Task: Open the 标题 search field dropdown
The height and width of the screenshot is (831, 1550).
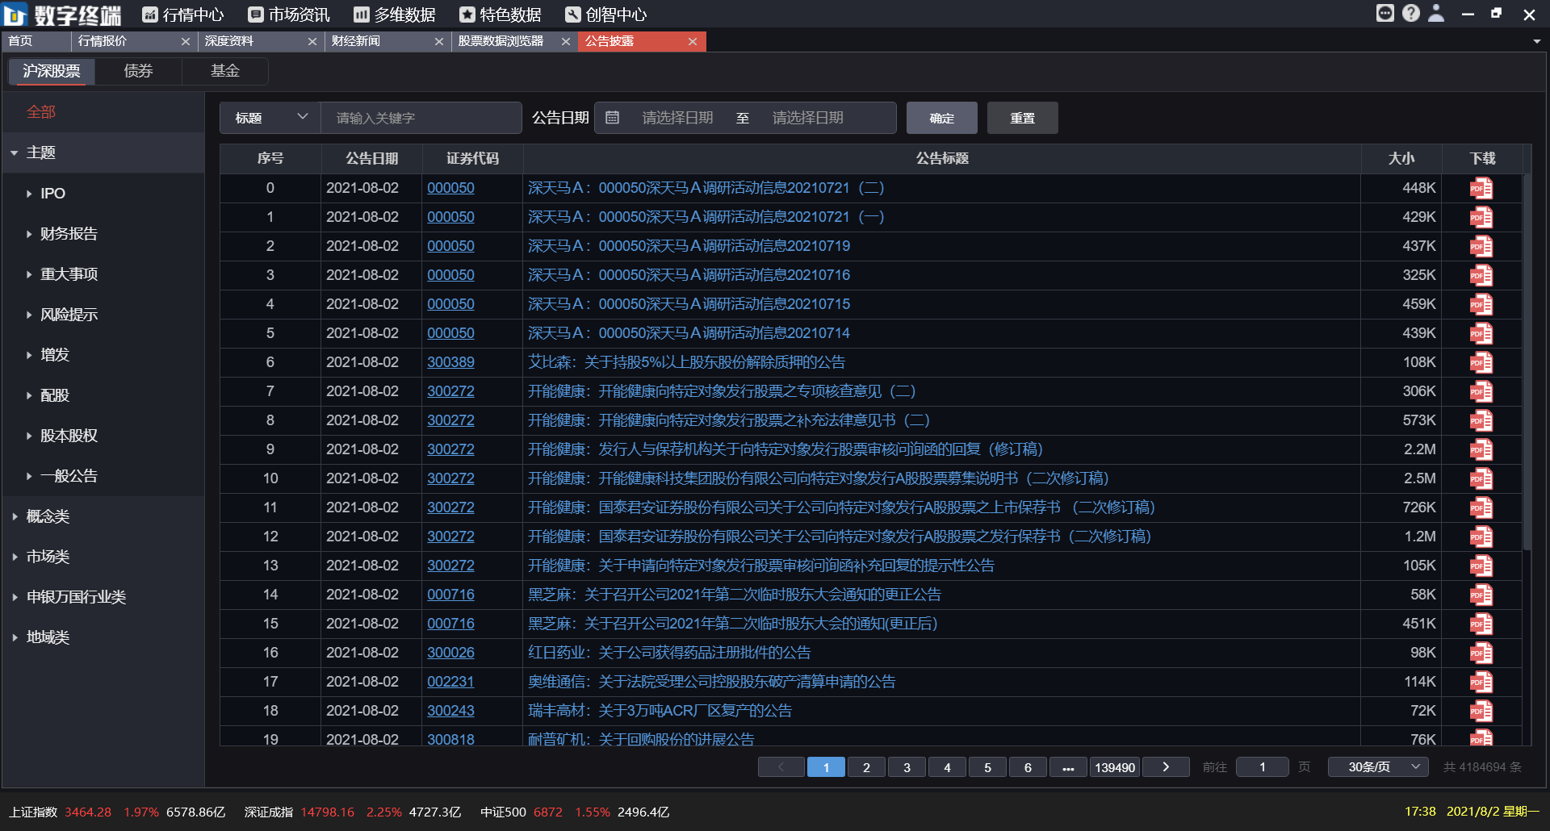Action: (x=270, y=117)
